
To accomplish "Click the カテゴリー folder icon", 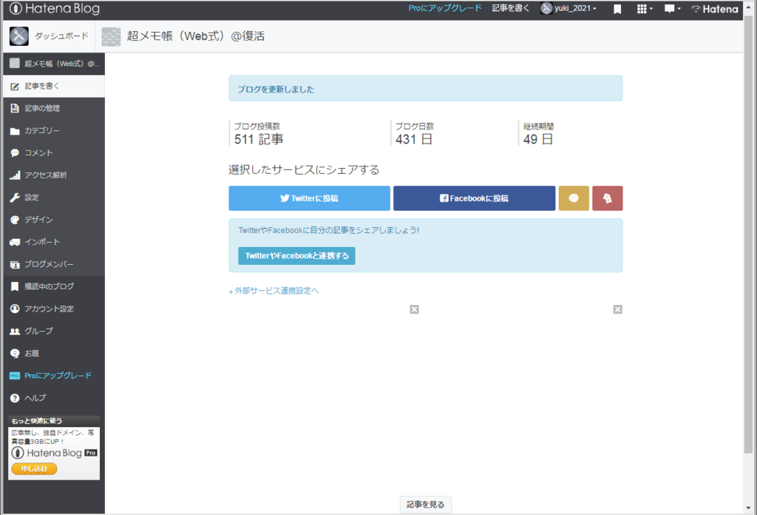I will point(15,131).
